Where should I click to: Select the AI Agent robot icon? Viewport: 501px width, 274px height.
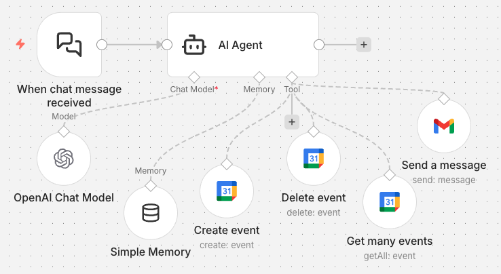click(193, 45)
